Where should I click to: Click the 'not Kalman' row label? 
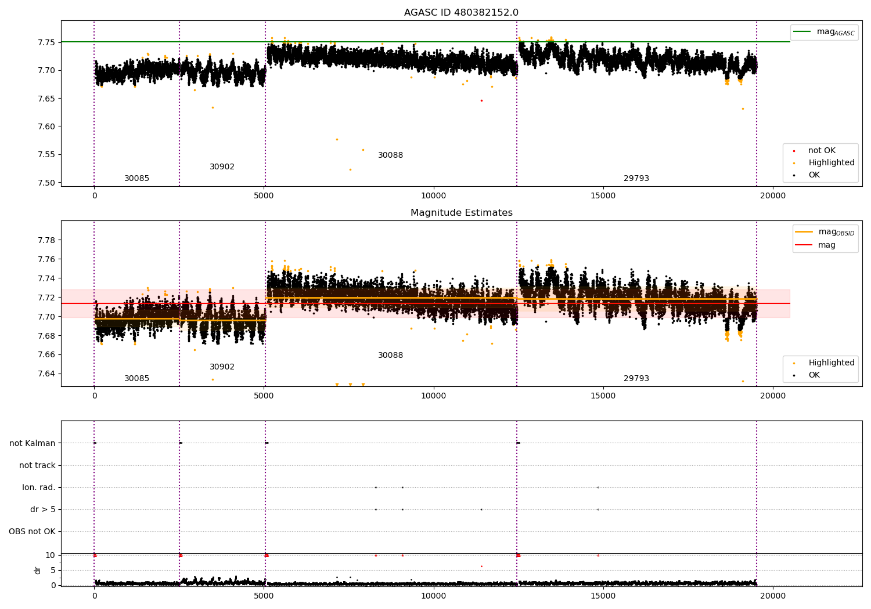pos(33,444)
